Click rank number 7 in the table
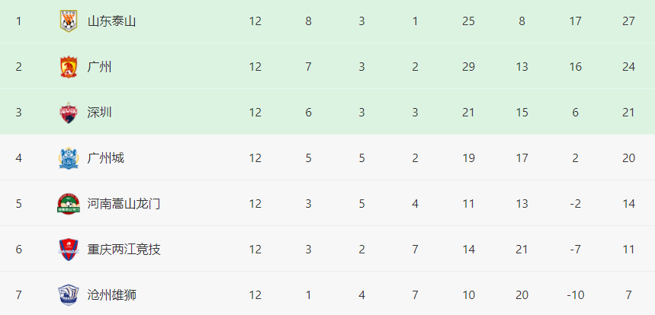 pos(19,295)
